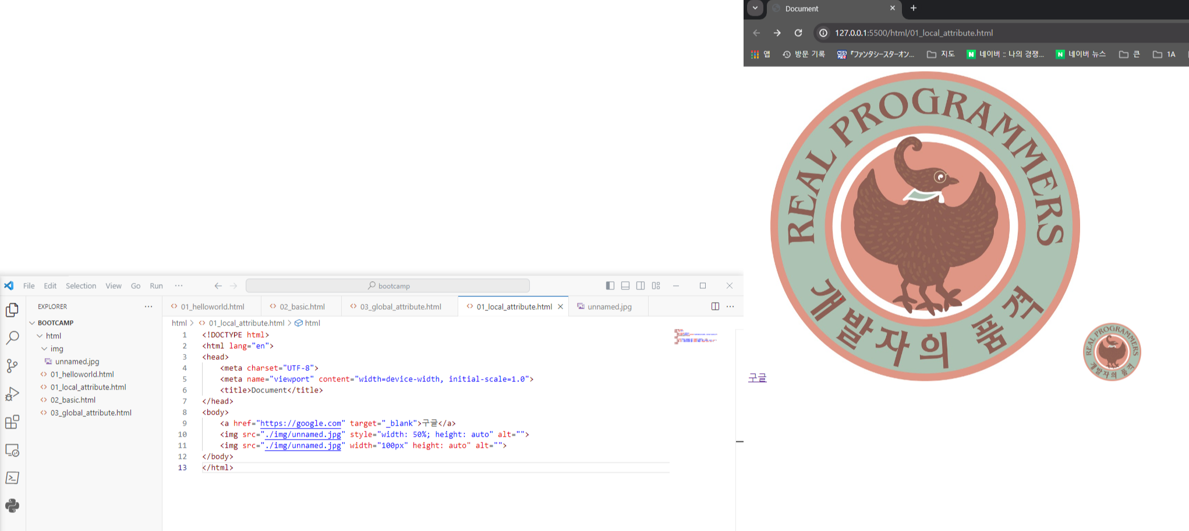This screenshot has height=531, width=1189.
Task: Reload the browser page
Action: (798, 33)
